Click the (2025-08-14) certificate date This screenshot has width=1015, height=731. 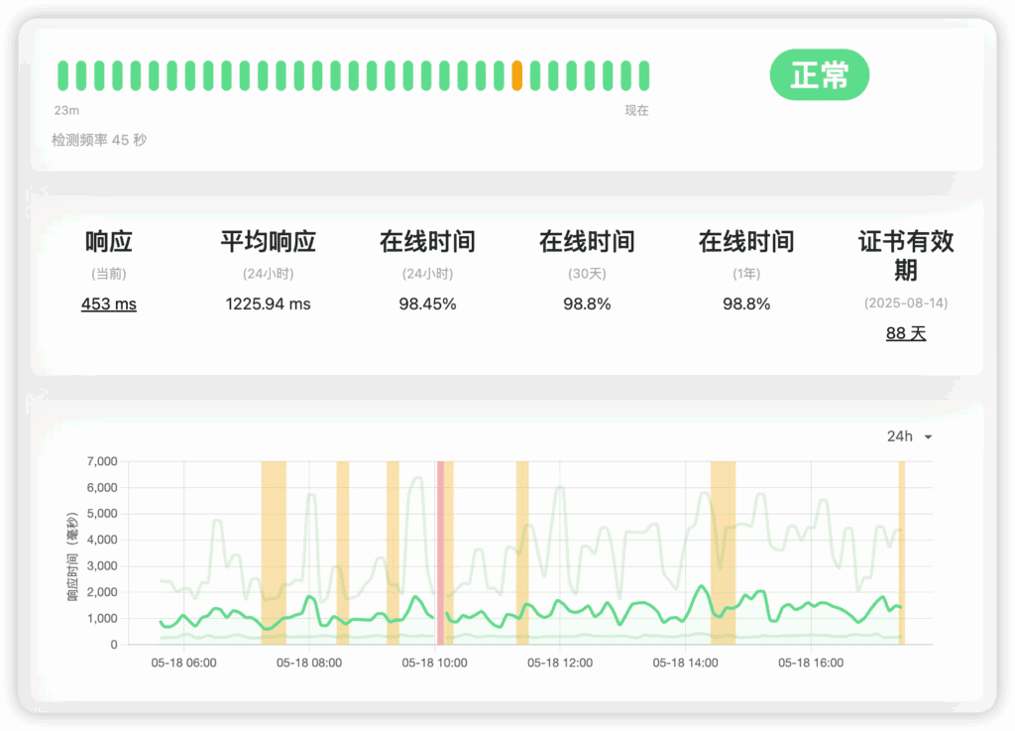[x=906, y=303]
